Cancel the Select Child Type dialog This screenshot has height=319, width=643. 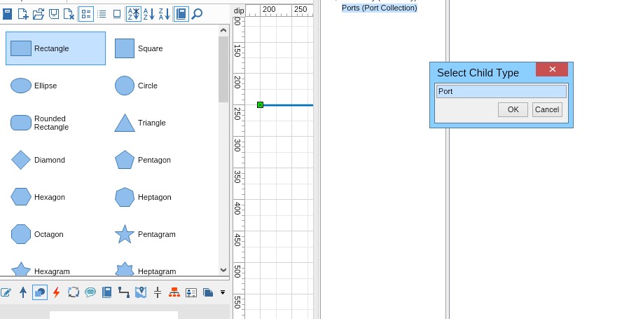(547, 109)
